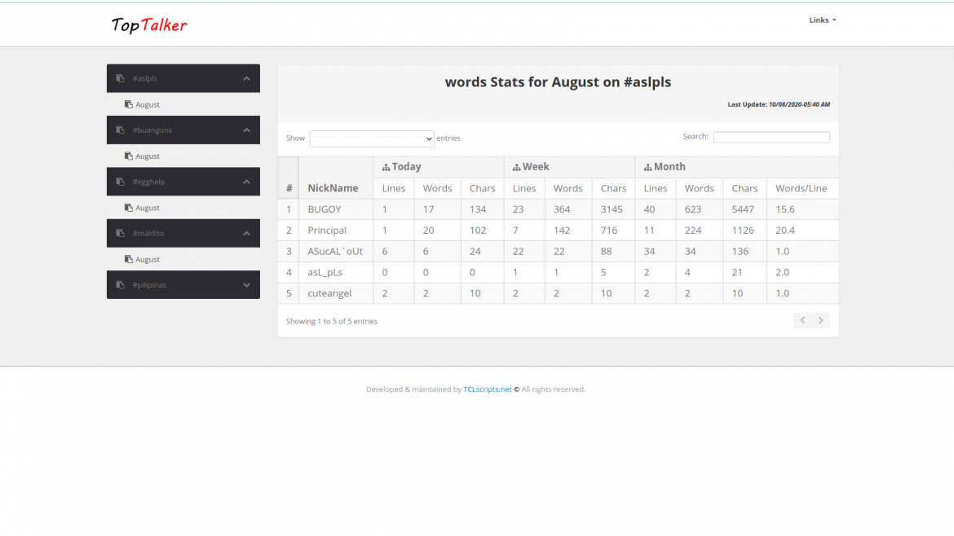
Task: Select the #egghelp channel label
Action: point(149,182)
